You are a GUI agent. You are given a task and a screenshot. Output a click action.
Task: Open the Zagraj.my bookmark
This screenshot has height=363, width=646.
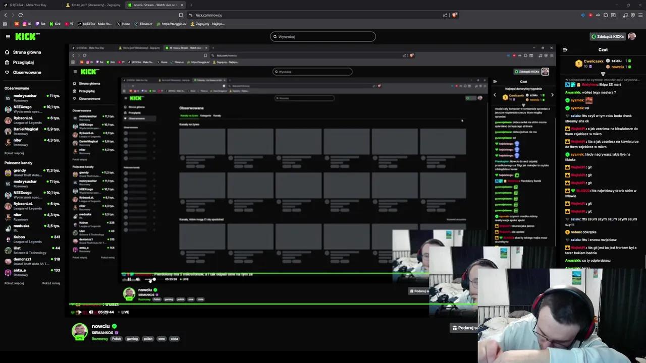pyautogui.click(x=207, y=24)
